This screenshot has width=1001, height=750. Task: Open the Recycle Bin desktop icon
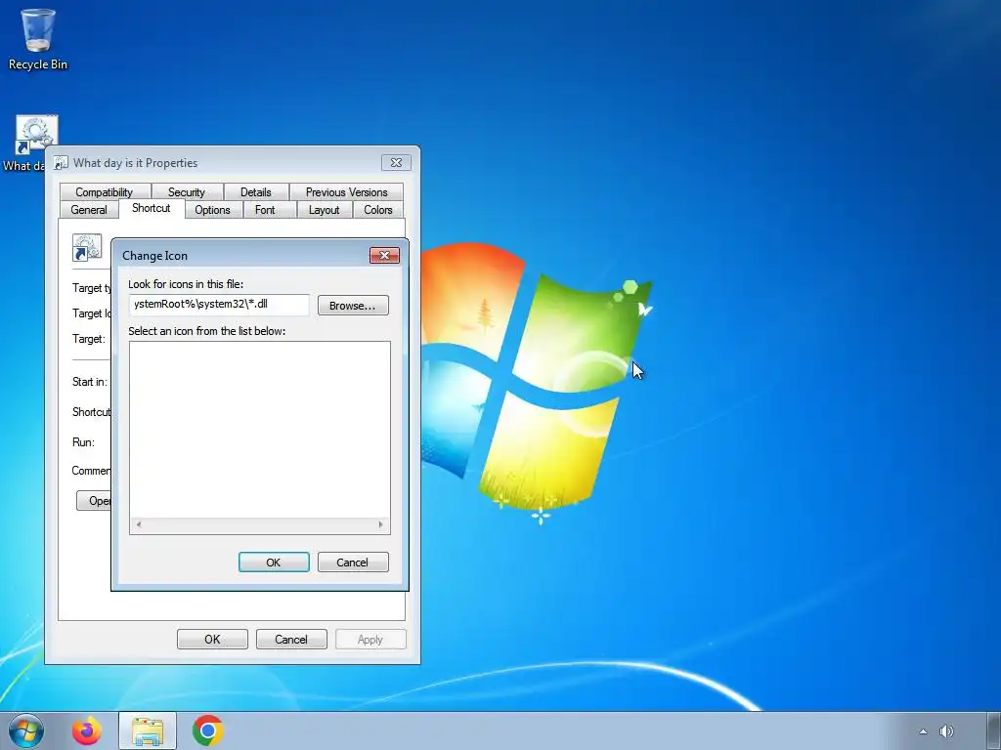38,39
